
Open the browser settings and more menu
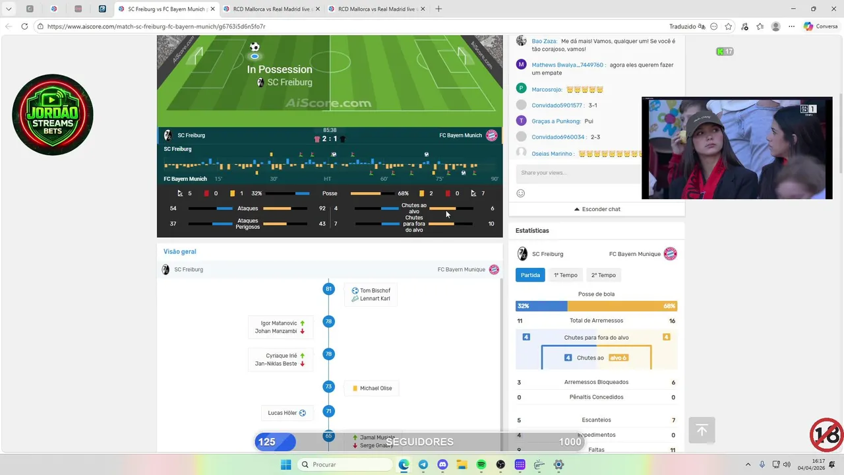click(x=791, y=26)
